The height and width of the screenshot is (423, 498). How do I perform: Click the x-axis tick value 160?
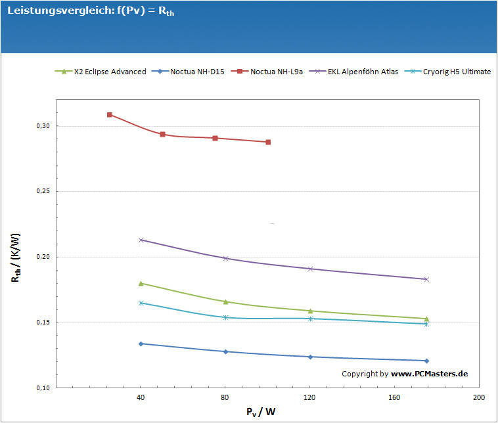(394, 397)
